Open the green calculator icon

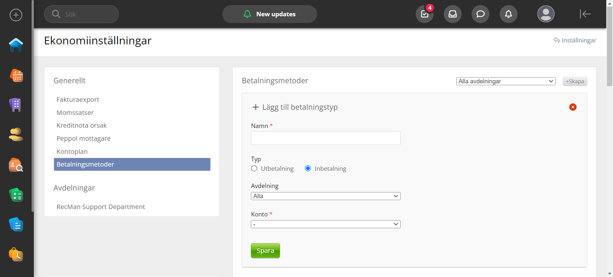tap(16, 195)
